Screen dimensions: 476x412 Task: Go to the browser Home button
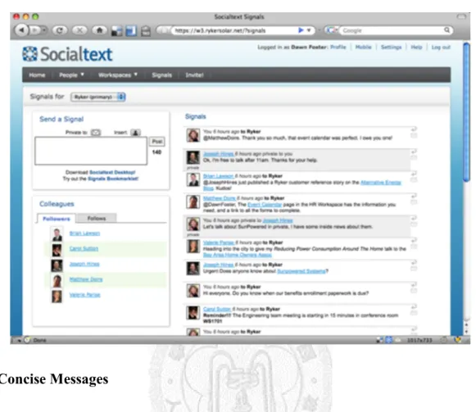tap(100, 30)
